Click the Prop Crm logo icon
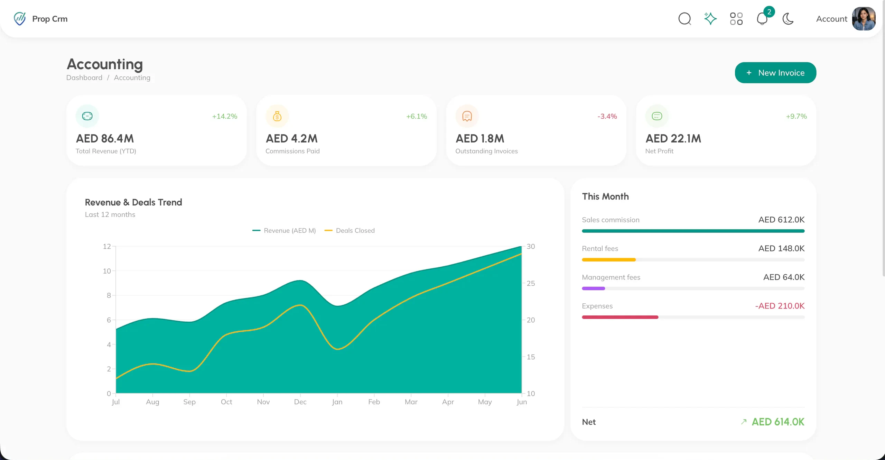 point(20,19)
